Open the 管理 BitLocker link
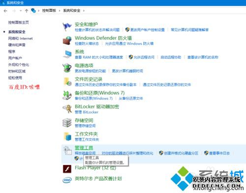 click(87, 112)
